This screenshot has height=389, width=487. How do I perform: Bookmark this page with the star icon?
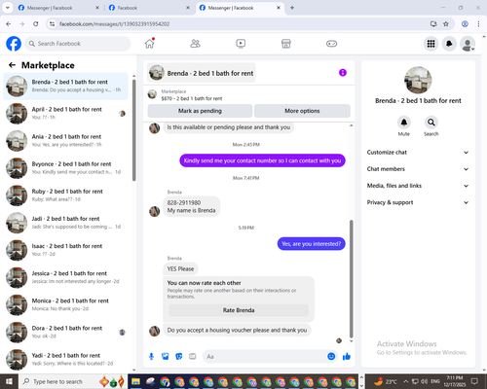pos(446,23)
